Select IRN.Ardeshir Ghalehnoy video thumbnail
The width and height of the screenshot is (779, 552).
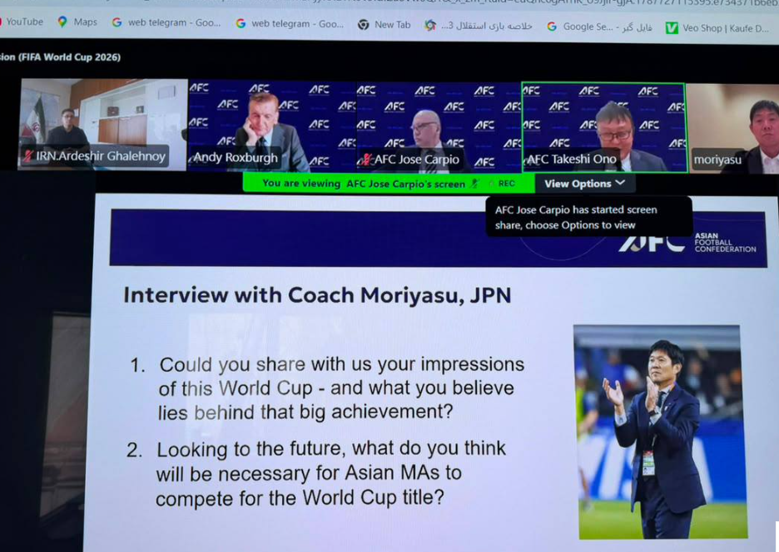[x=103, y=124]
